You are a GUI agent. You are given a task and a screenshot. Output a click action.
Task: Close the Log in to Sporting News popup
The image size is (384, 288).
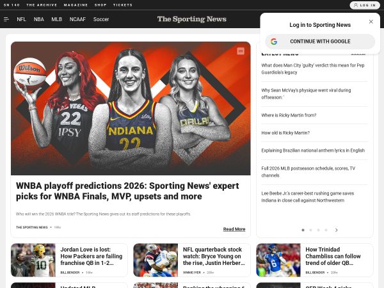(371, 22)
